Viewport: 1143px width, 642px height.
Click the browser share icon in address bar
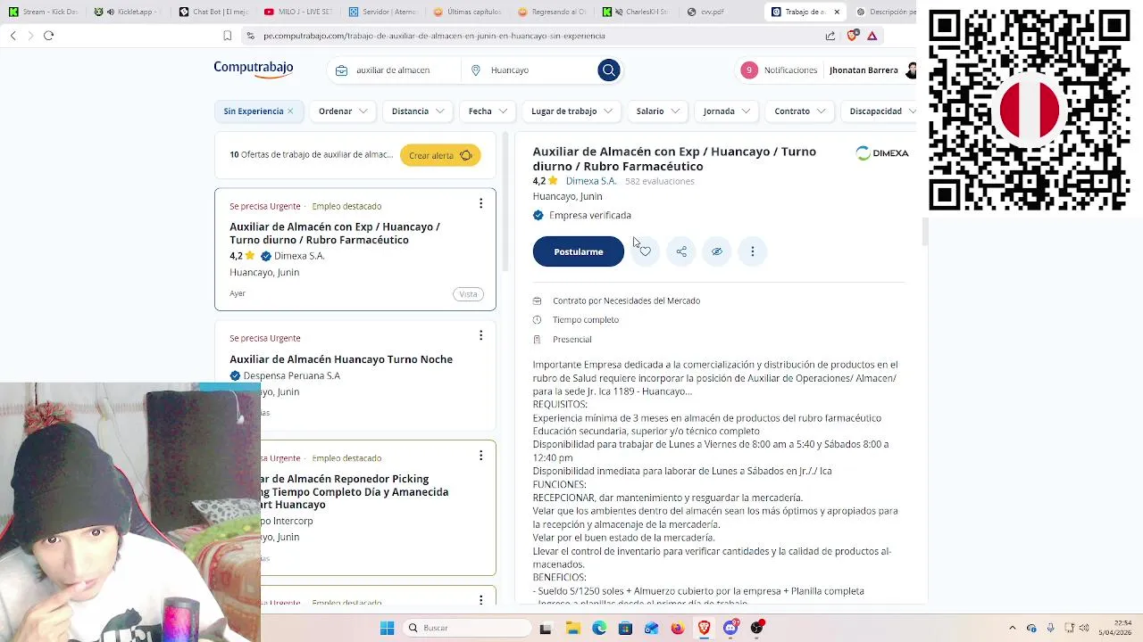tap(830, 36)
